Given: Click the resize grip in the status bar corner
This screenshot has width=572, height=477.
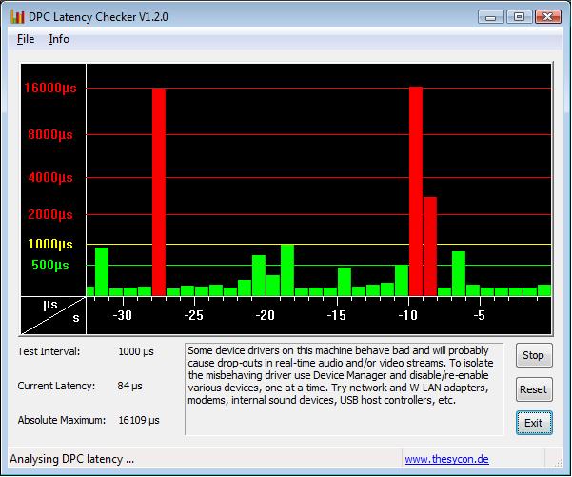Looking at the screenshot, I should pyautogui.click(x=558, y=463).
